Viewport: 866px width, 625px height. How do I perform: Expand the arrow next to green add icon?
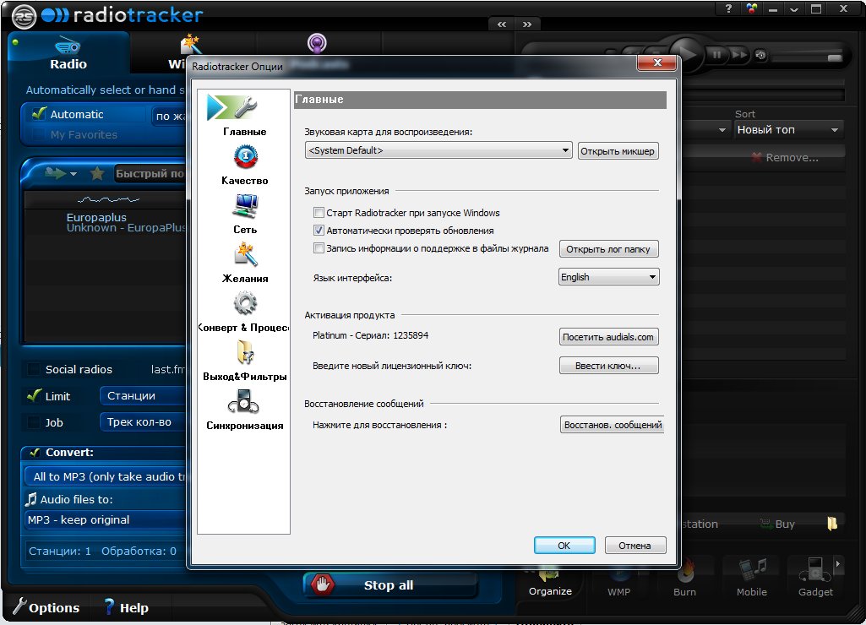(x=73, y=174)
